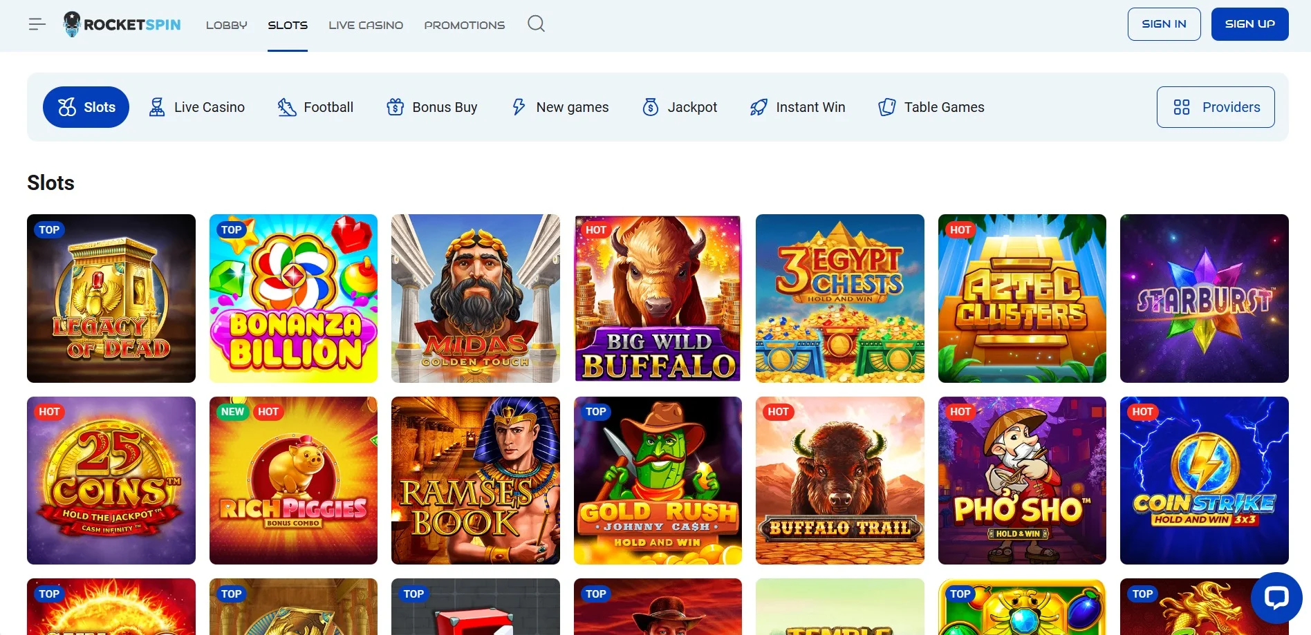Open the hamburger side menu

click(x=37, y=25)
